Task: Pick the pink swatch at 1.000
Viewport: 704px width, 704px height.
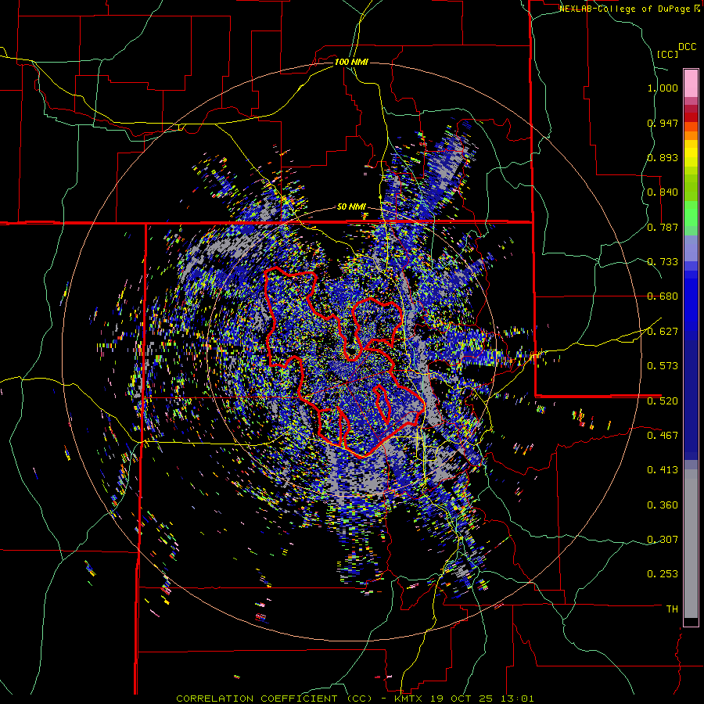Action: pos(691,83)
